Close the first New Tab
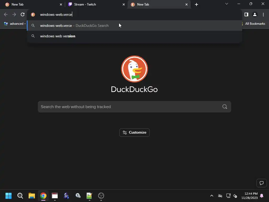 click(x=61, y=4)
